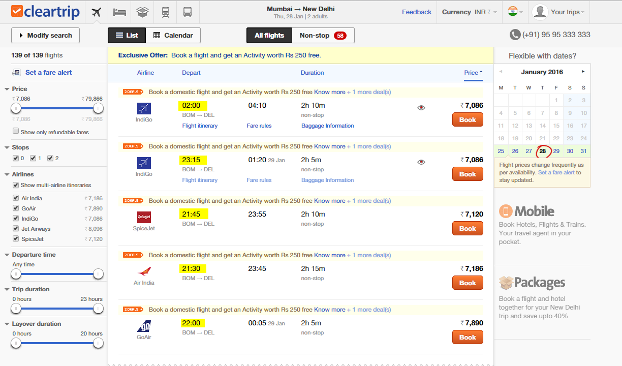This screenshot has width=622, height=366.
Task: Uncheck the 0 stops checkbox
Action: coord(16,158)
